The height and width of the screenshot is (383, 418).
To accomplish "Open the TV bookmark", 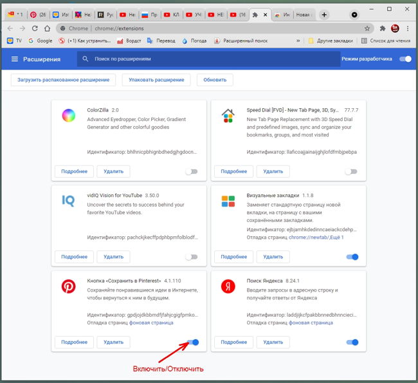I will [x=14, y=41].
